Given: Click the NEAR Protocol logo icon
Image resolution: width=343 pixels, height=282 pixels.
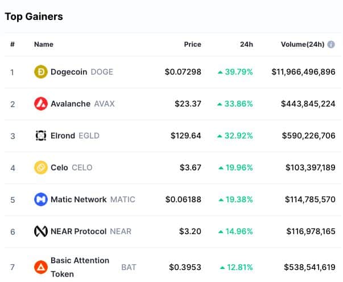Looking at the screenshot, I should tap(41, 231).
